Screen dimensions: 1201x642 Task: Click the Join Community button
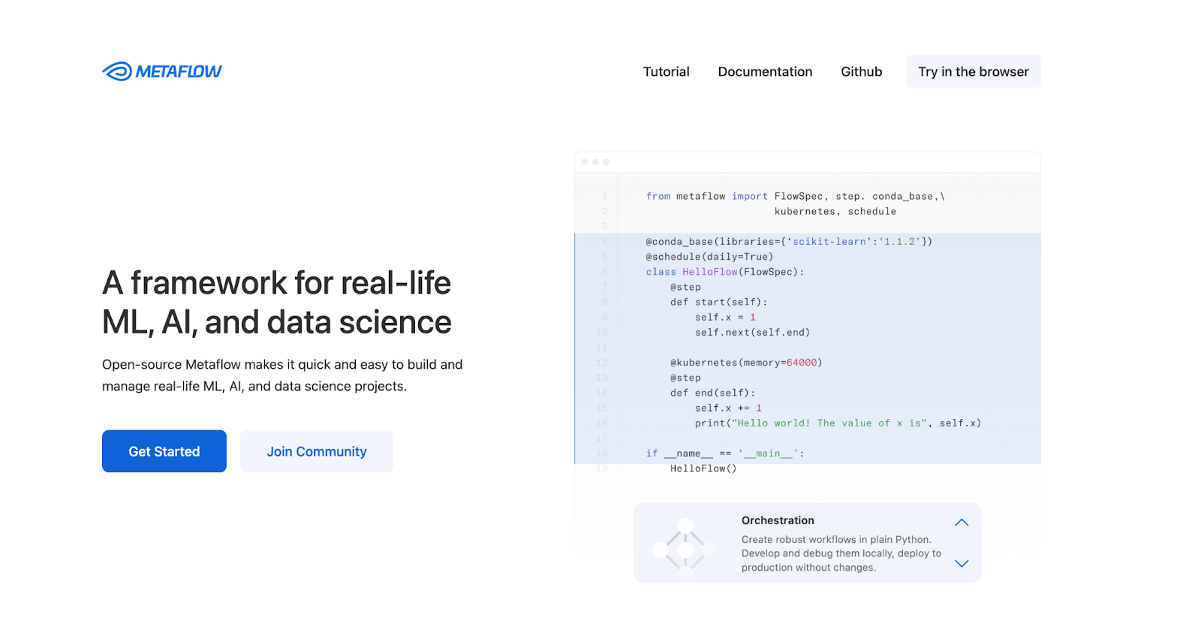click(317, 451)
